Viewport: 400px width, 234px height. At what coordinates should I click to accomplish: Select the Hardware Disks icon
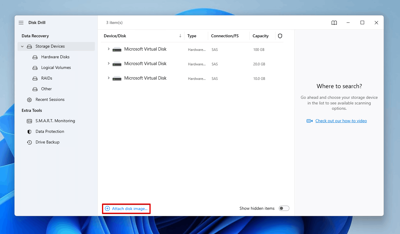click(x=35, y=57)
